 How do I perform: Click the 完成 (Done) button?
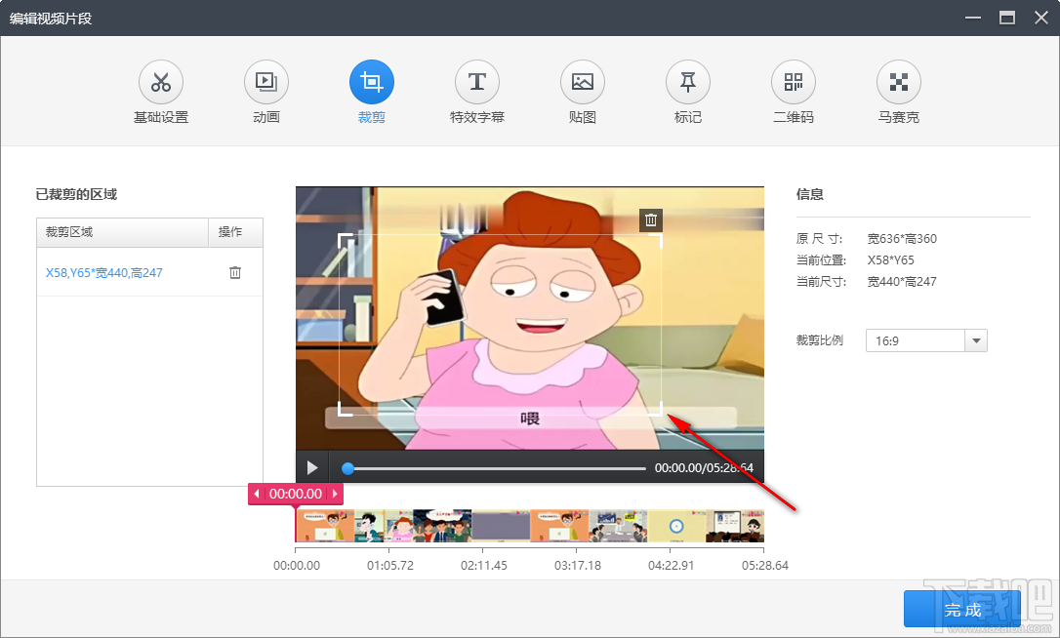click(963, 609)
